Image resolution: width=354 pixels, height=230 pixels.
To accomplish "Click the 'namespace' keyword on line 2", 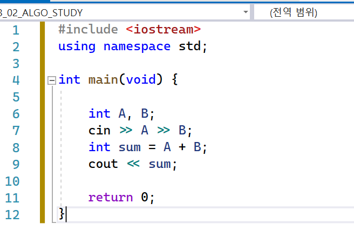I will pos(137,47).
